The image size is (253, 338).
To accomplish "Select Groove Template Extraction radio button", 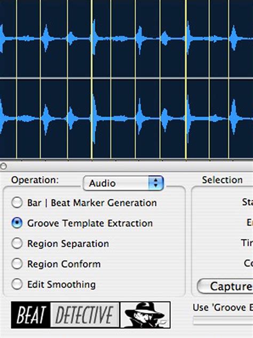I will click(17, 223).
